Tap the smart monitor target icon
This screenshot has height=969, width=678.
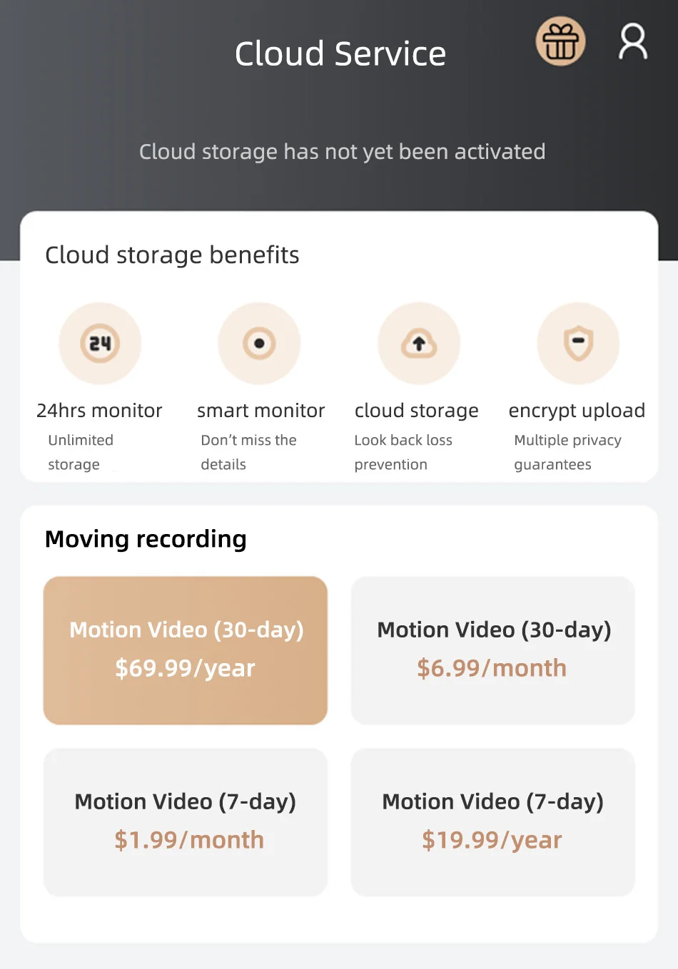(x=259, y=344)
